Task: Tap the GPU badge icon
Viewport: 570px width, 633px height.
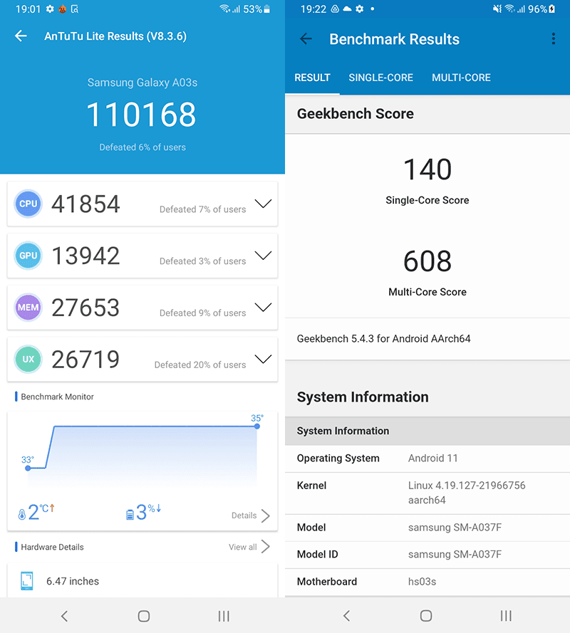Action: tap(28, 256)
